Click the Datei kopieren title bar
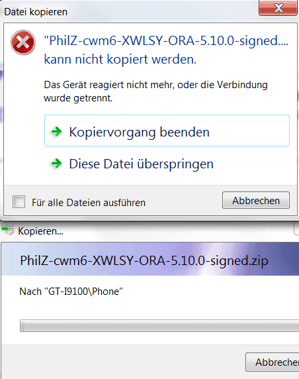Screen dimensions: 299x379 point(130,12)
